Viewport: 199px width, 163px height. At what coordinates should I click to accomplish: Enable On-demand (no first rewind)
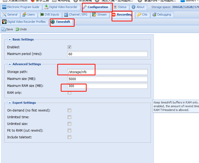tap(70, 110)
